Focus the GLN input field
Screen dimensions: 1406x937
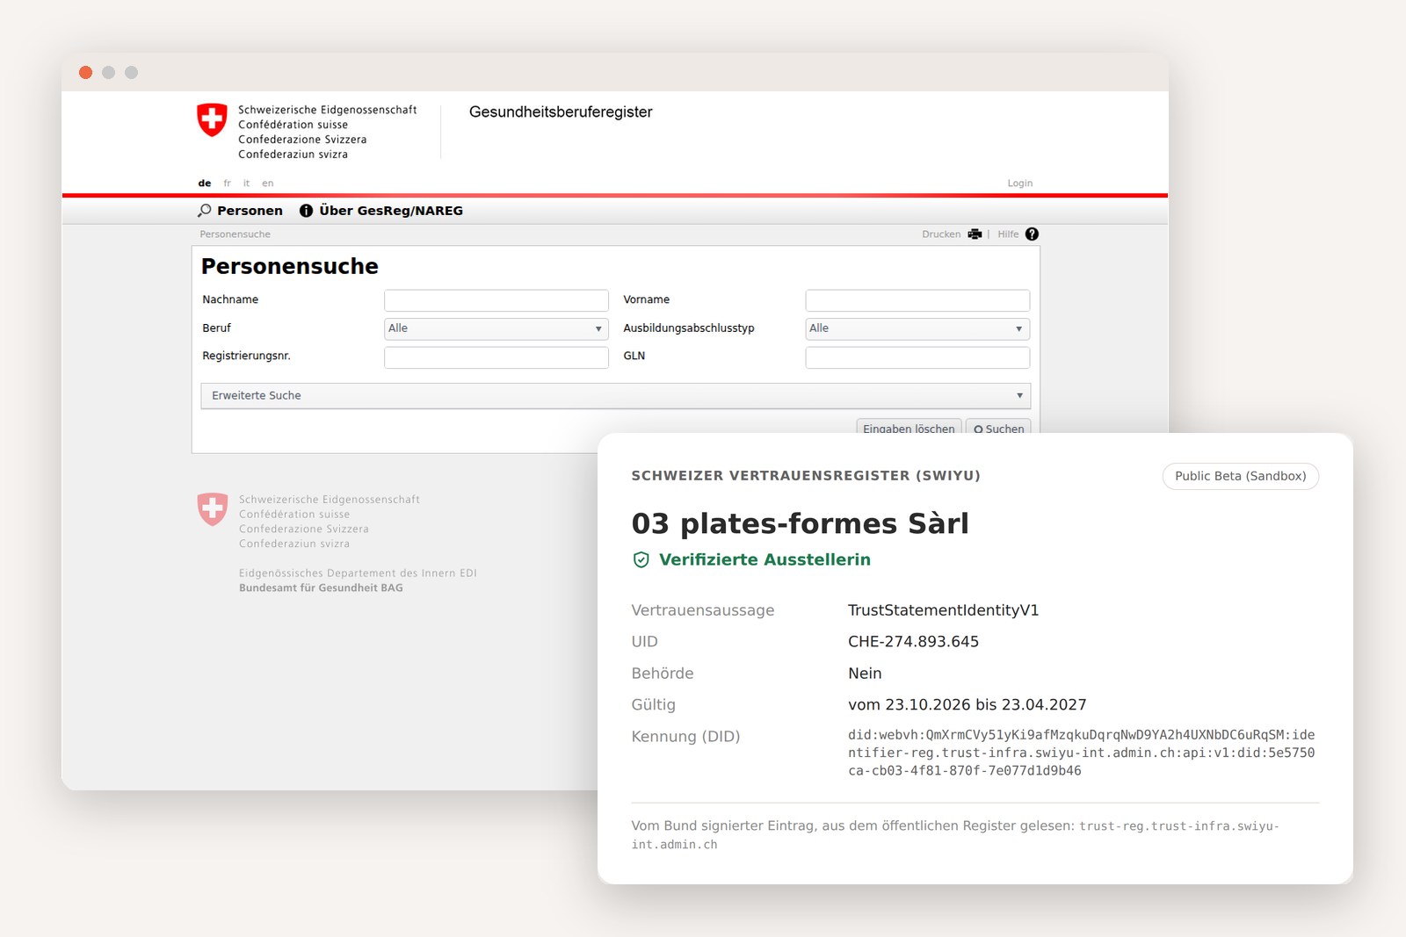click(917, 357)
